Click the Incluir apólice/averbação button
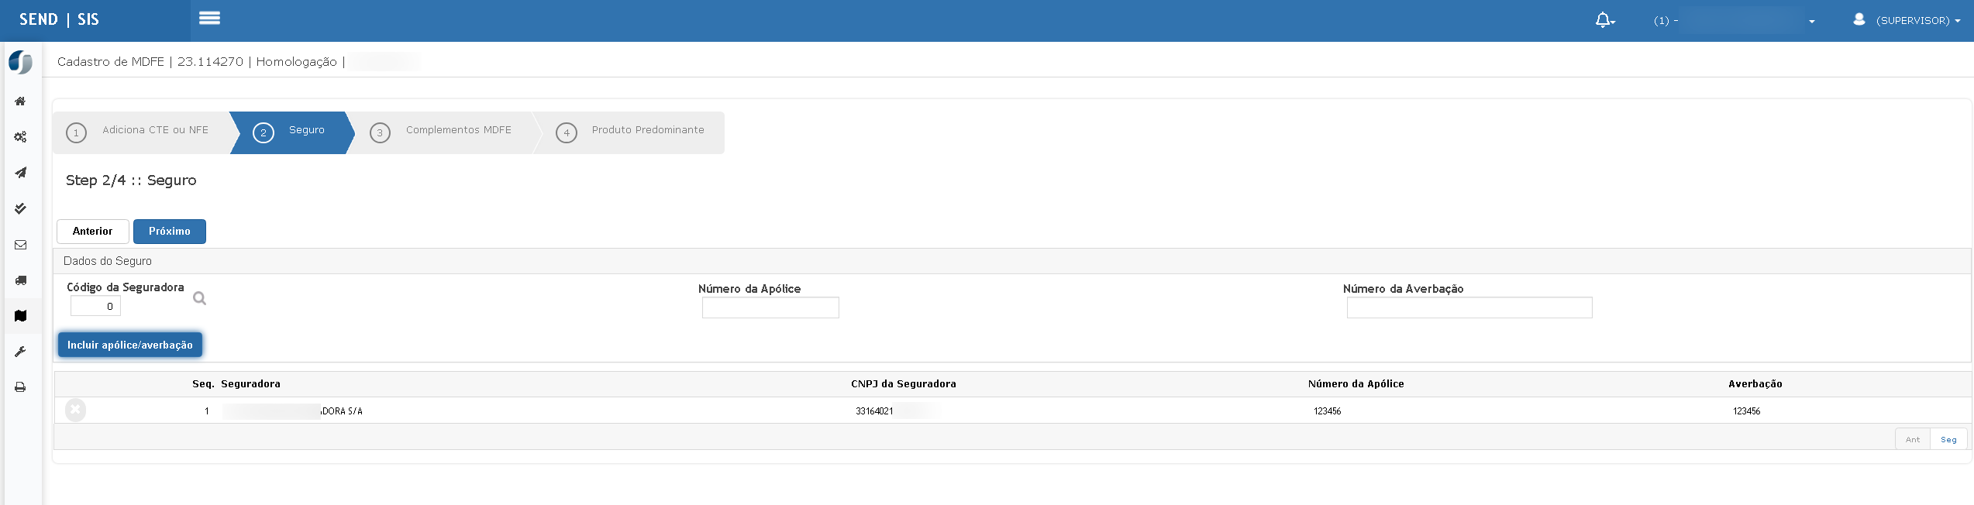This screenshot has height=505, width=1974. [x=130, y=345]
